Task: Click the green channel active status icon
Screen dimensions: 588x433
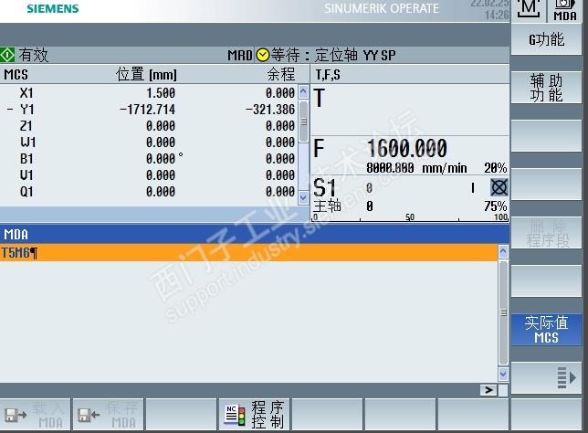Action: (x=7, y=55)
